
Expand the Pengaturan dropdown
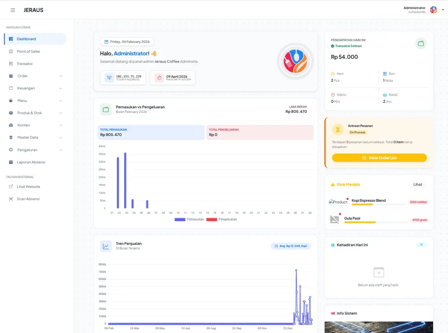35,150
